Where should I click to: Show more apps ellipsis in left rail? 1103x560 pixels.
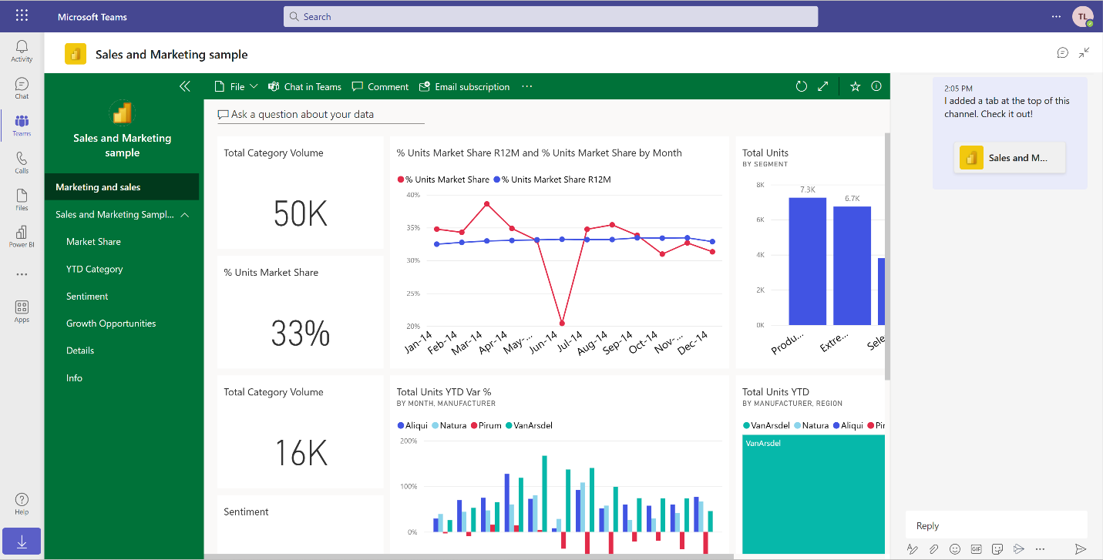22,274
